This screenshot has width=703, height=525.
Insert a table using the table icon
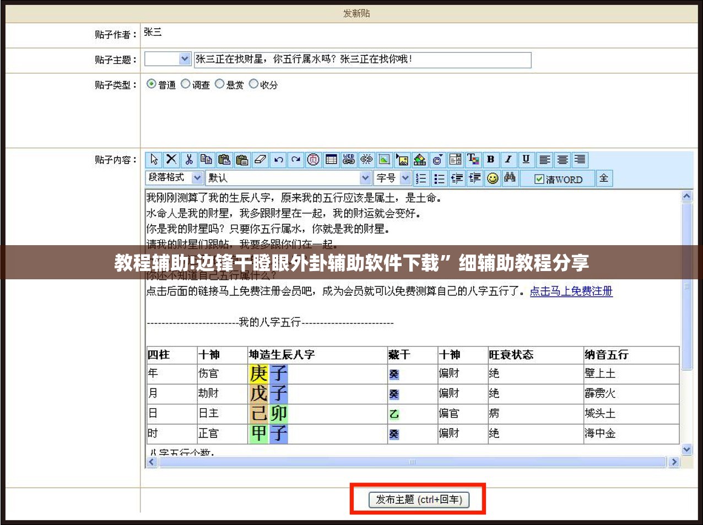331,160
